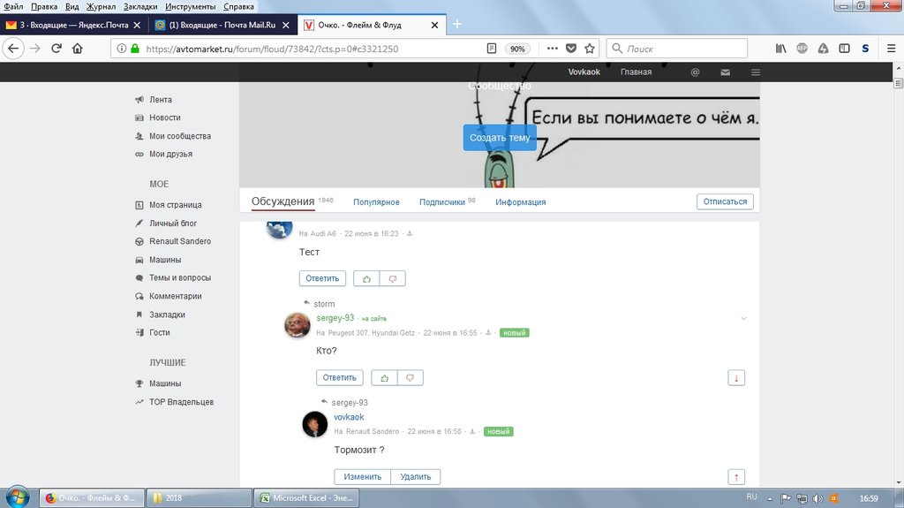Screen dimensions: 904x508
Task: Toggle sidebar view icon in toolbar
Action: [x=844, y=49]
